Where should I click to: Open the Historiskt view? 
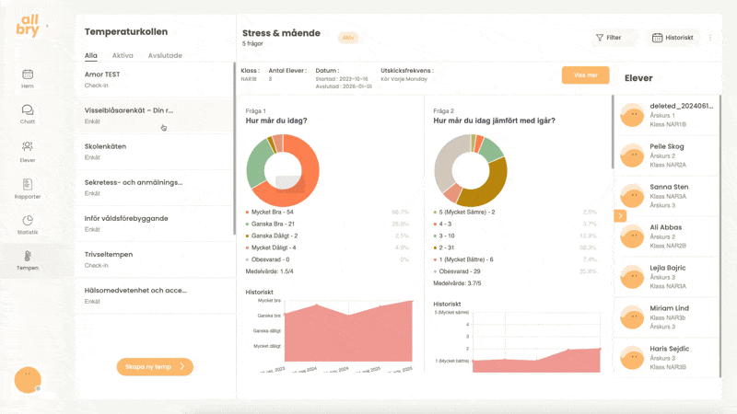[672, 38]
